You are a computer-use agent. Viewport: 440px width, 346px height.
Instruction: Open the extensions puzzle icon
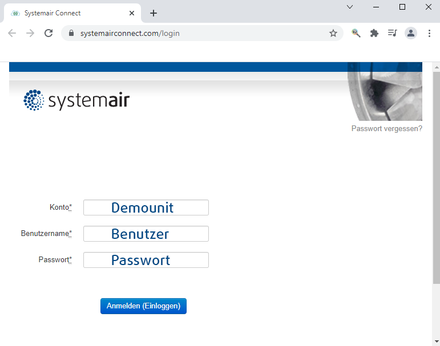coord(374,33)
